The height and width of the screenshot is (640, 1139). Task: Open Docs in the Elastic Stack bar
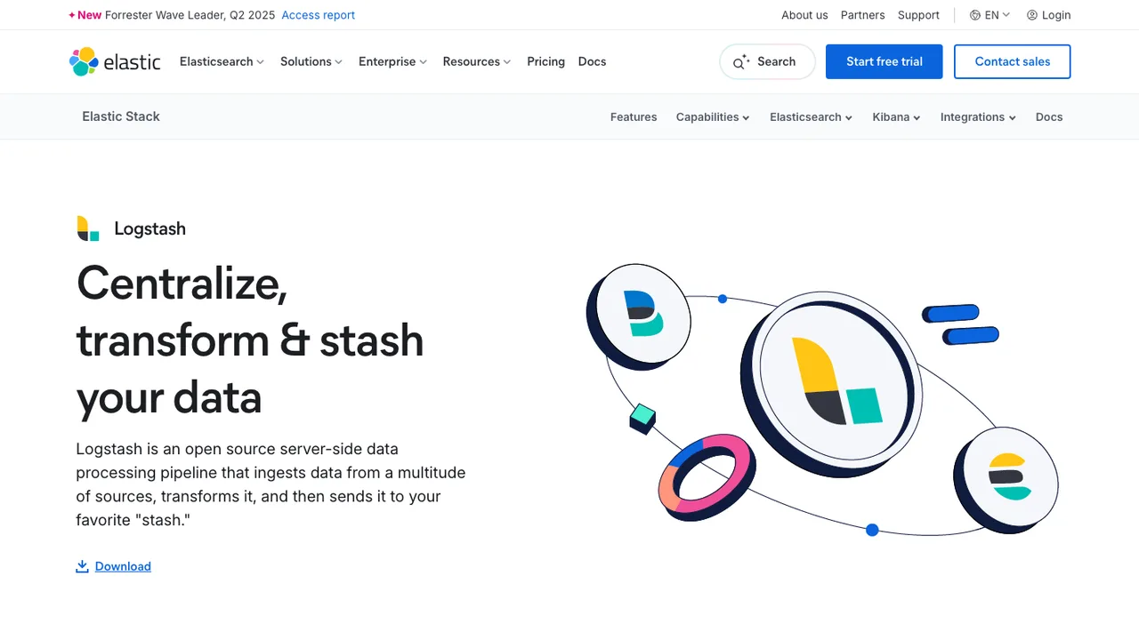(x=1049, y=116)
